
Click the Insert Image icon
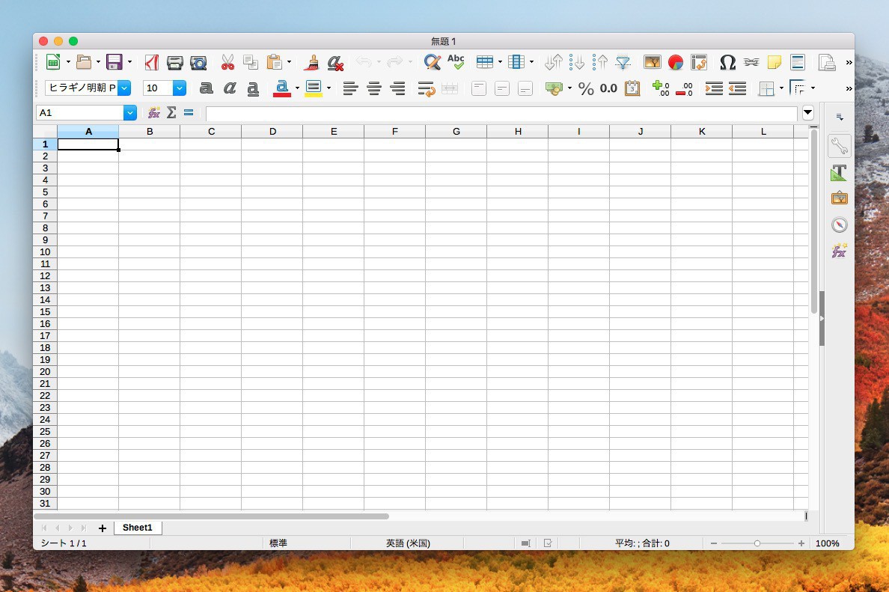(x=652, y=62)
